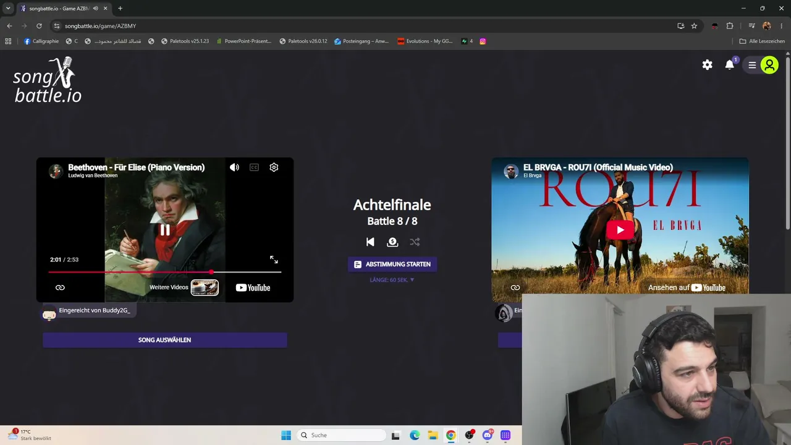
Task: Open the Chrome media control button
Action: tap(751, 26)
